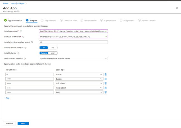The image size is (181, 128).
Task: Delete the return code 0 row
Action: [106, 74]
